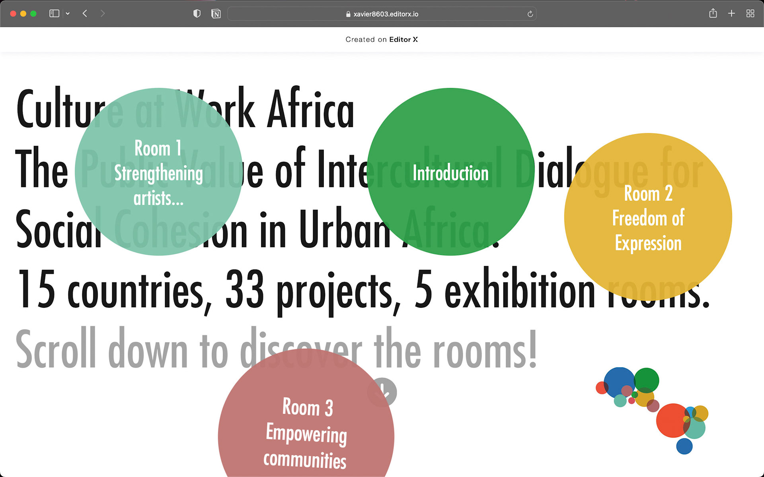764x477 pixels.
Task: Focus the address bar showing xavier8603.editorx.io
Action: 382,14
